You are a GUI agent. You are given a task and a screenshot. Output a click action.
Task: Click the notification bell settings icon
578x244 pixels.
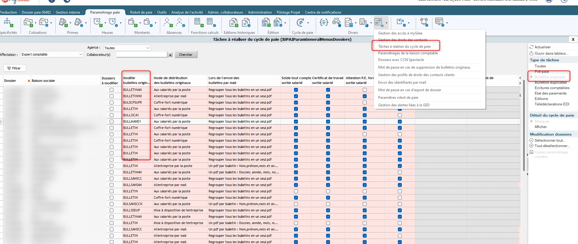coord(424,22)
